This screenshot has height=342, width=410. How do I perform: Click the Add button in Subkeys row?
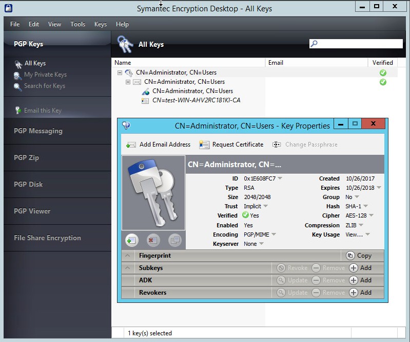(x=361, y=268)
